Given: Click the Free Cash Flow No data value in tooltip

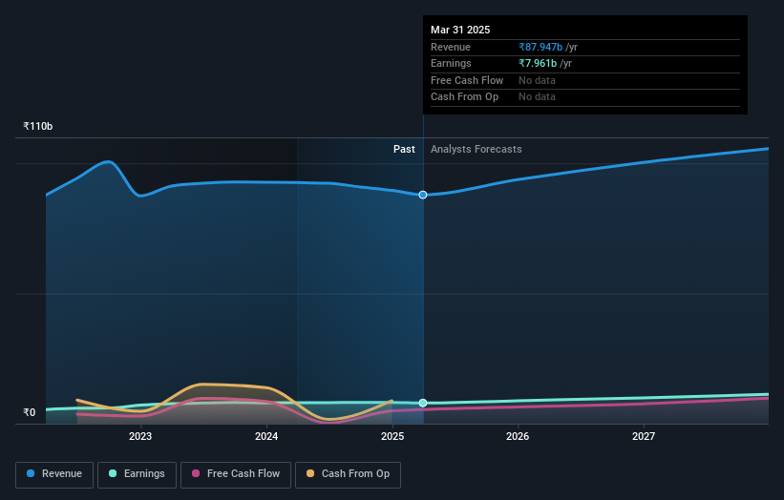Looking at the screenshot, I should click(x=537, y=80).
